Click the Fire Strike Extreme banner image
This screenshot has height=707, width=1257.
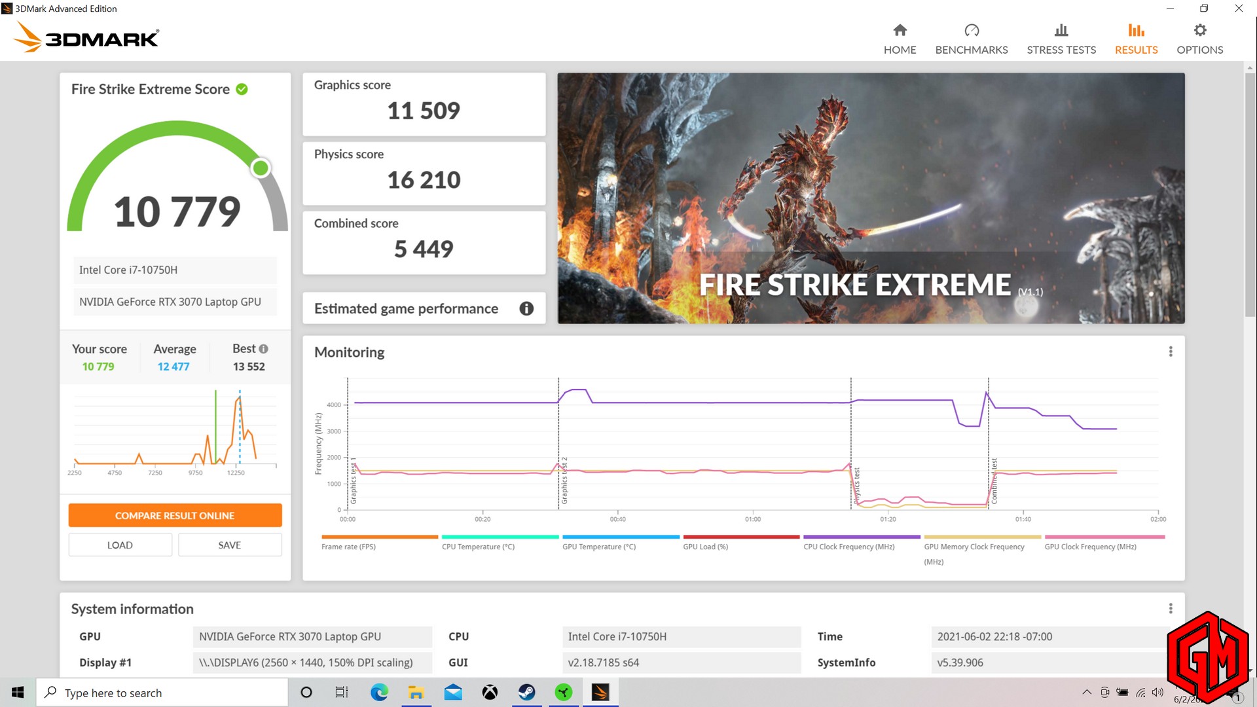point(871,198)
